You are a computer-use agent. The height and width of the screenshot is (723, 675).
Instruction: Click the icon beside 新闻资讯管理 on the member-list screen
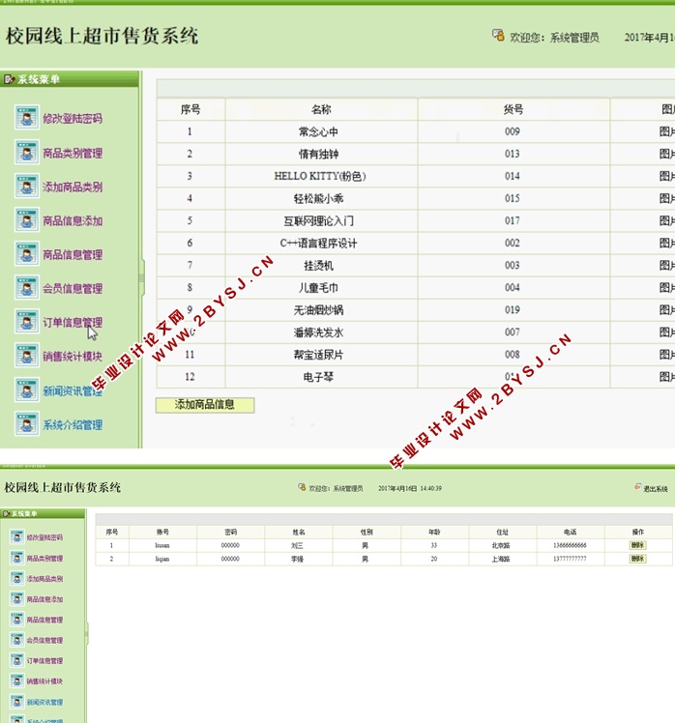point(17,702)
